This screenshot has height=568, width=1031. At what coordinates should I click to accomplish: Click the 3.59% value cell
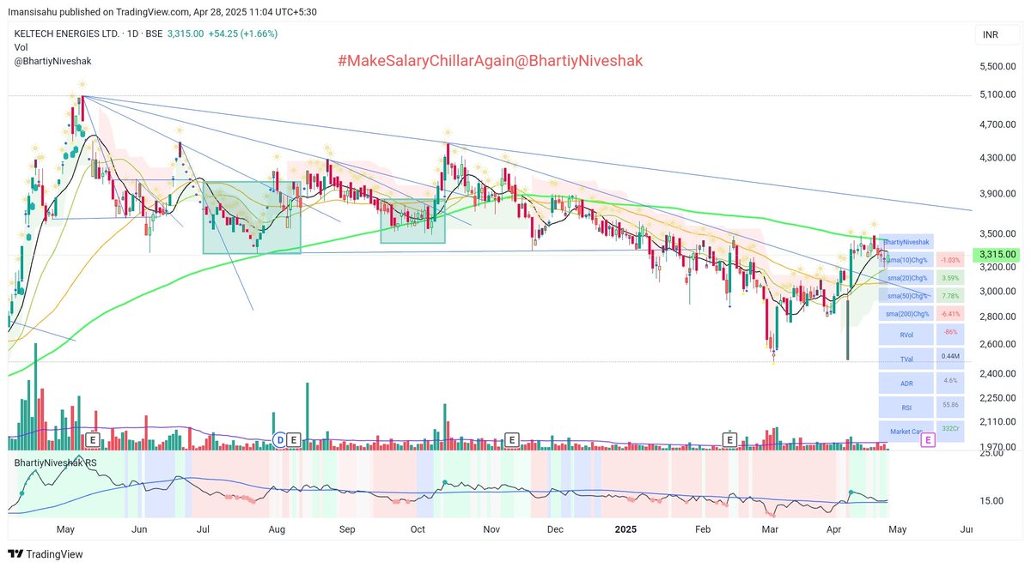point(950,278)
